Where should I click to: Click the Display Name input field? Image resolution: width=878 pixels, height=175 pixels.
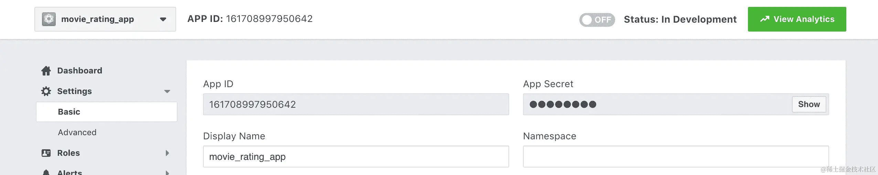point(356,157)
